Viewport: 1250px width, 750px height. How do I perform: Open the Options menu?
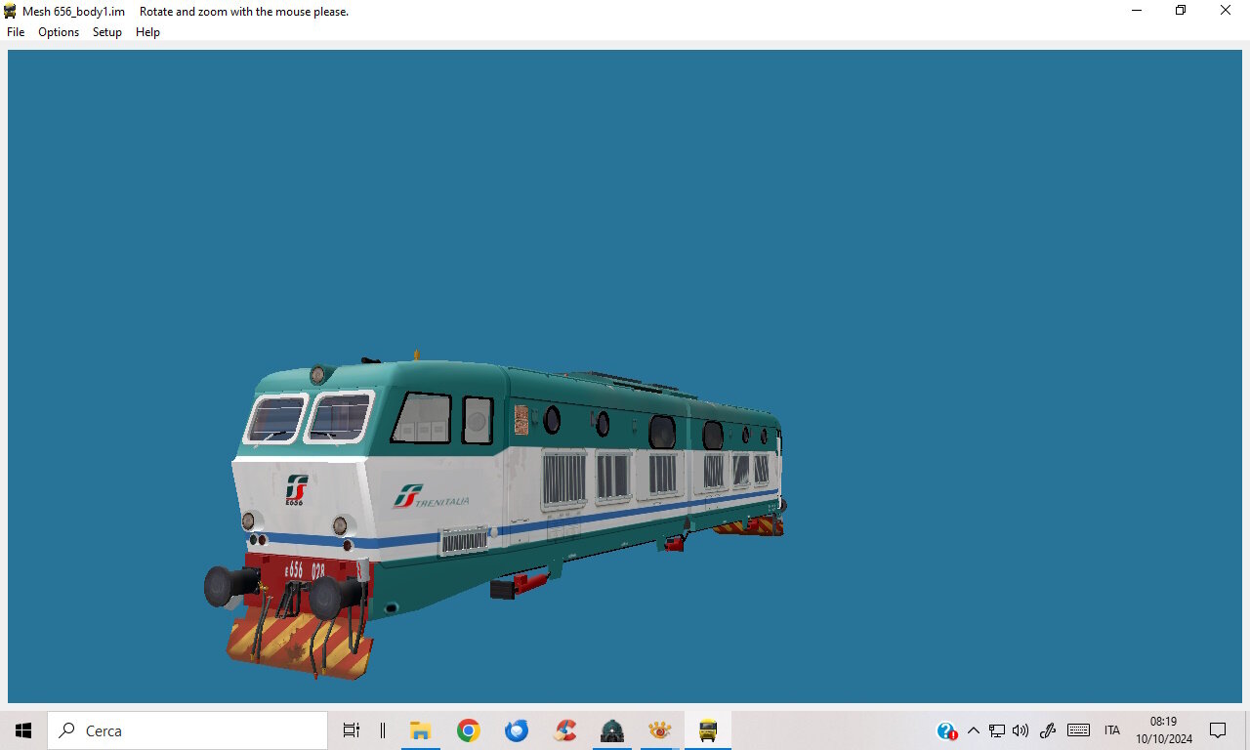point(59,32)
